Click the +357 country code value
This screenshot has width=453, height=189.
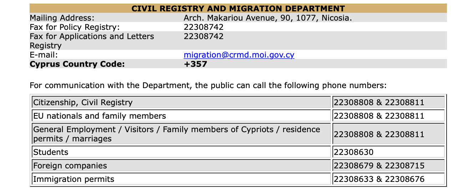tap(195, 64)
